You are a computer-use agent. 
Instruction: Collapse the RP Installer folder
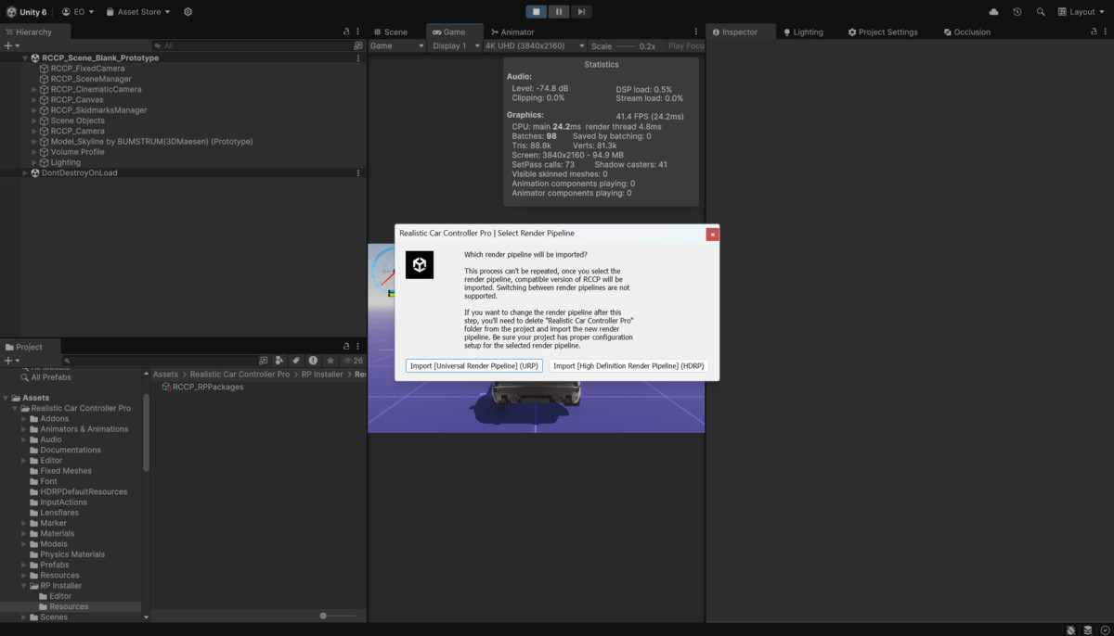point(24,586)
